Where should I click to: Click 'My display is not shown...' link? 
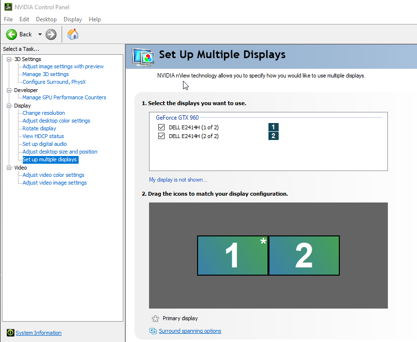click(178, 180)
